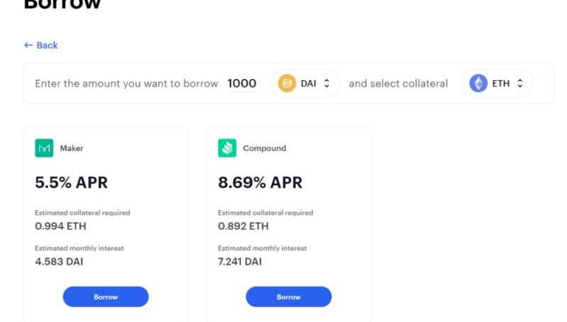
Task: Expand the DAI token selector
Action: point(305,83)
